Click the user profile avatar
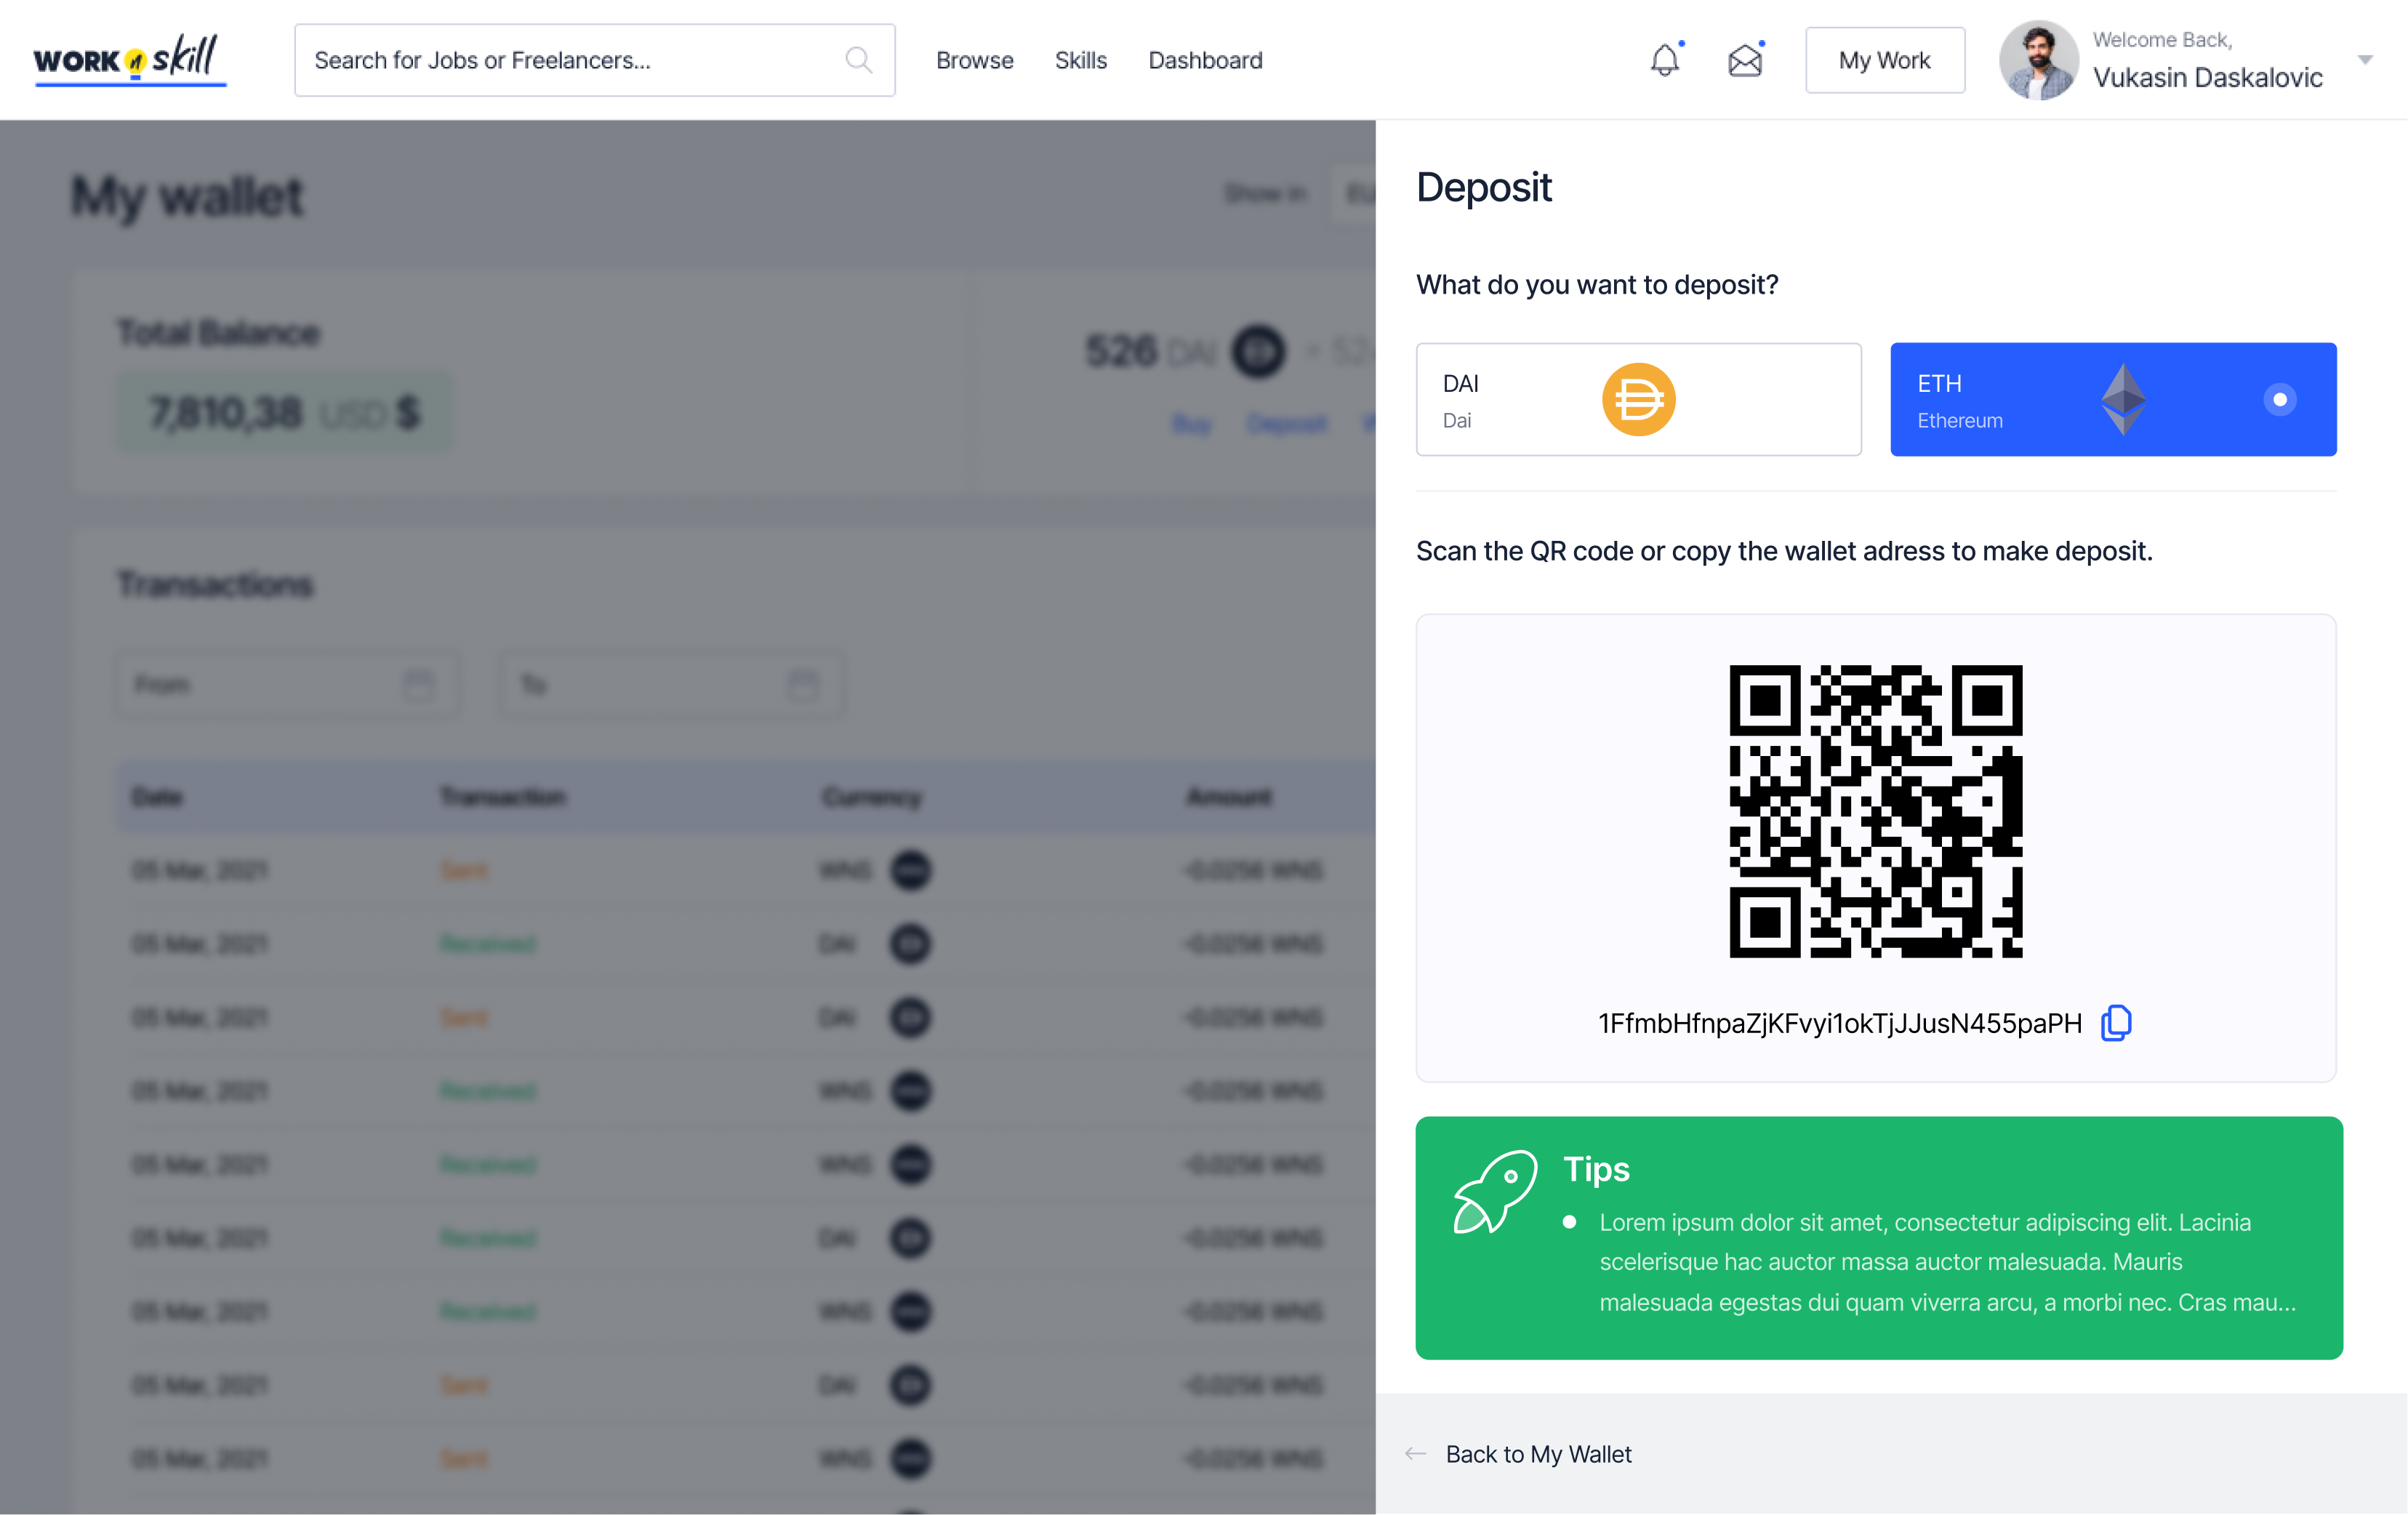Screen dimensions: 2408x1515 click(2037, 60)
